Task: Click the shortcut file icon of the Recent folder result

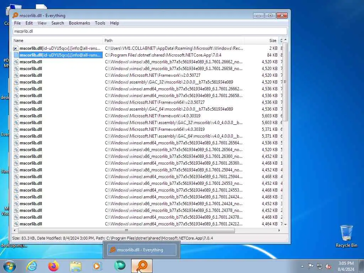Action: coord(16,48)
